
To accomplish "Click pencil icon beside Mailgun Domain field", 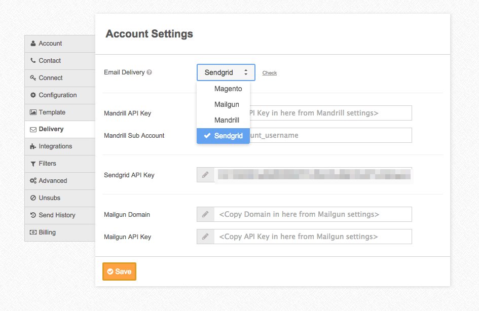I will [x=205, y=214].
